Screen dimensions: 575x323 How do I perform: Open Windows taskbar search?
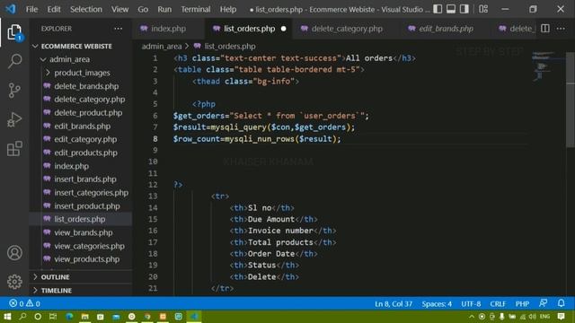point(22,317)
